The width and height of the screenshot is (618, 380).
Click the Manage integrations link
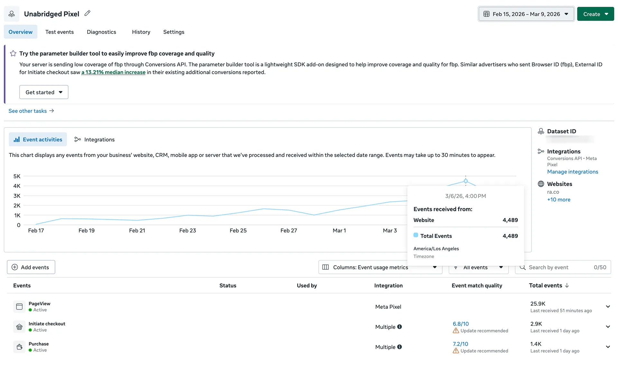(572, 172)
